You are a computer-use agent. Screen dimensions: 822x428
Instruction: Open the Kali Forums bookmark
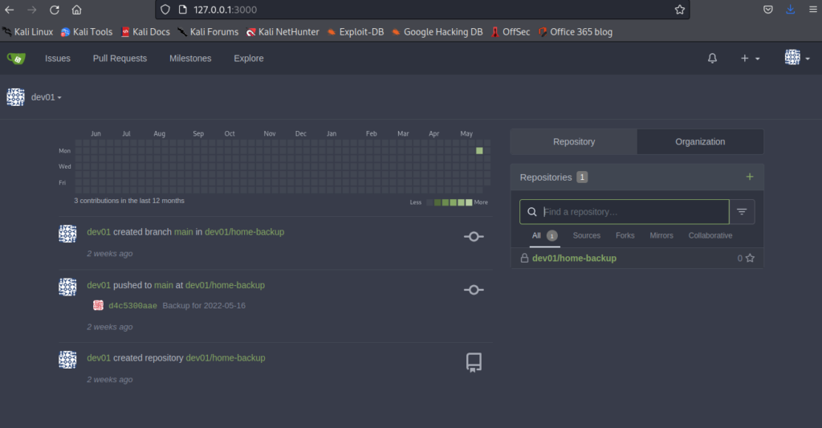pyautogui.click(x=208, y=32)
